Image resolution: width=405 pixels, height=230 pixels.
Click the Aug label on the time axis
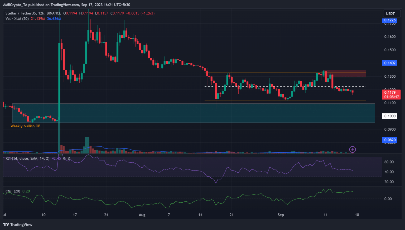142,215
